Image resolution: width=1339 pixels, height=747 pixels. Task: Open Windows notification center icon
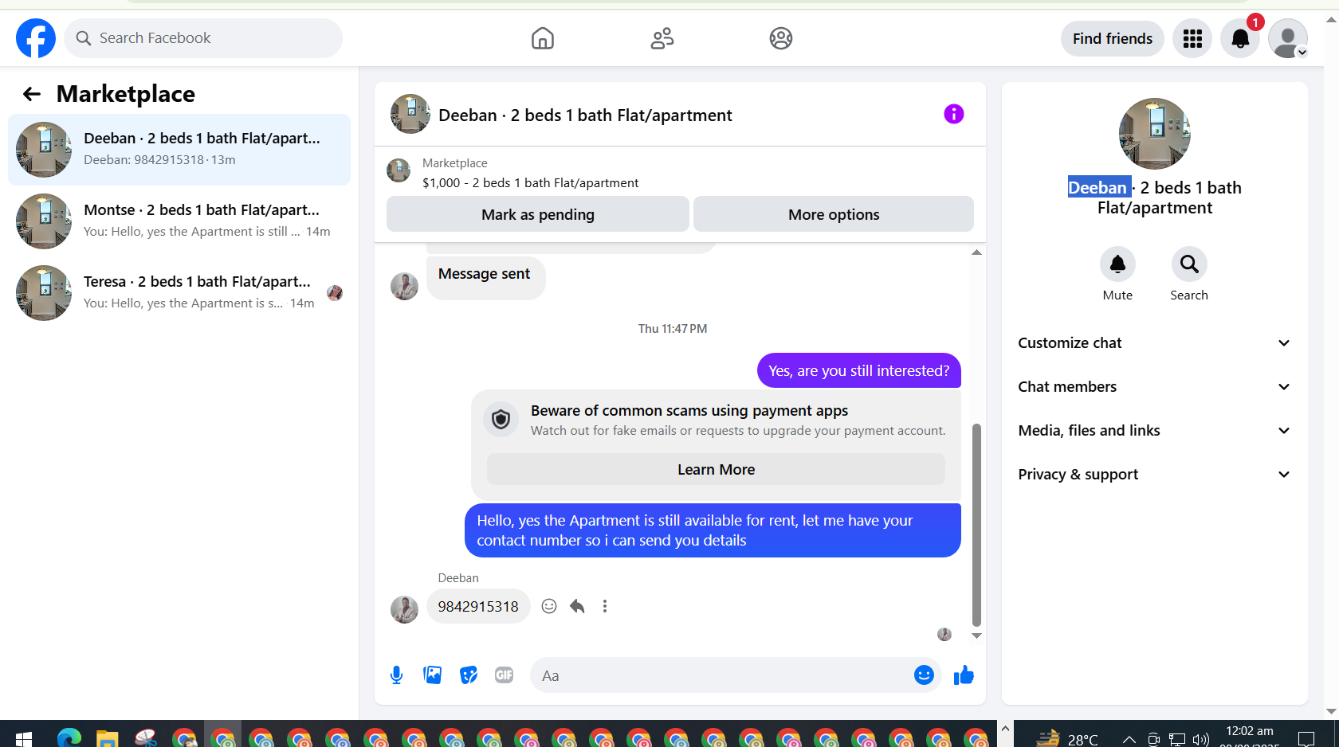coord(1306,739)
